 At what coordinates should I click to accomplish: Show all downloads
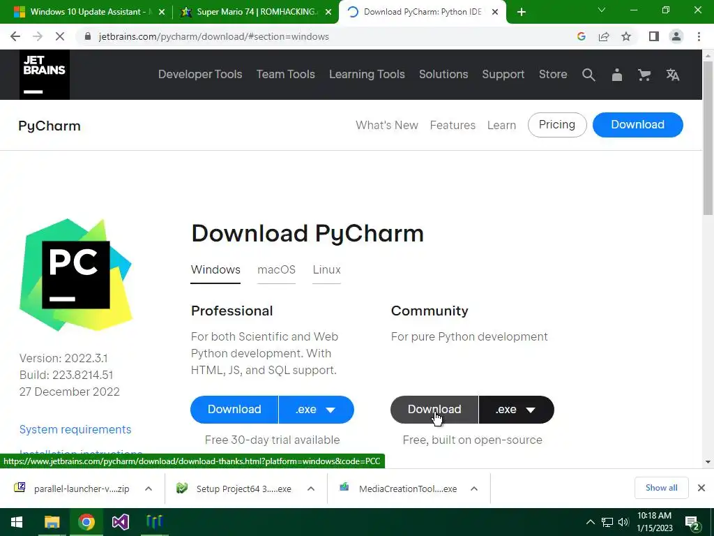click(x=661, y=488)
